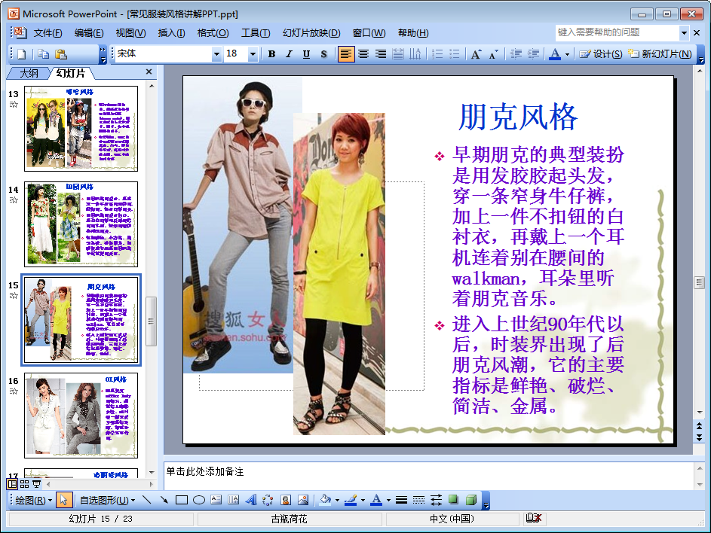
Task: Apply line color brush
Action: coord(351,500)
